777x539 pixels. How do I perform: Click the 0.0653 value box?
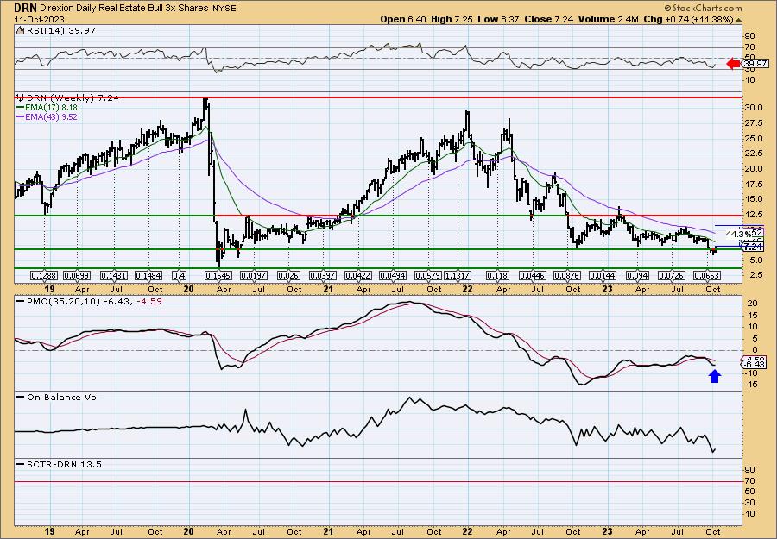click(706, 275)
